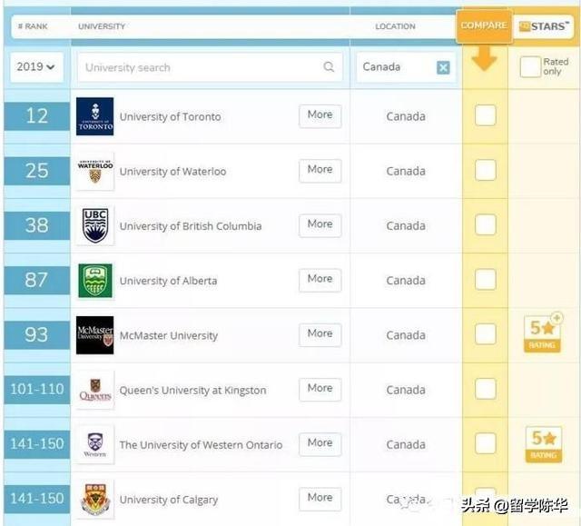This screenshot has width=581, height=526.
Task: Sort by the UNIVERSITY column header
Action: tap(102, 26)
